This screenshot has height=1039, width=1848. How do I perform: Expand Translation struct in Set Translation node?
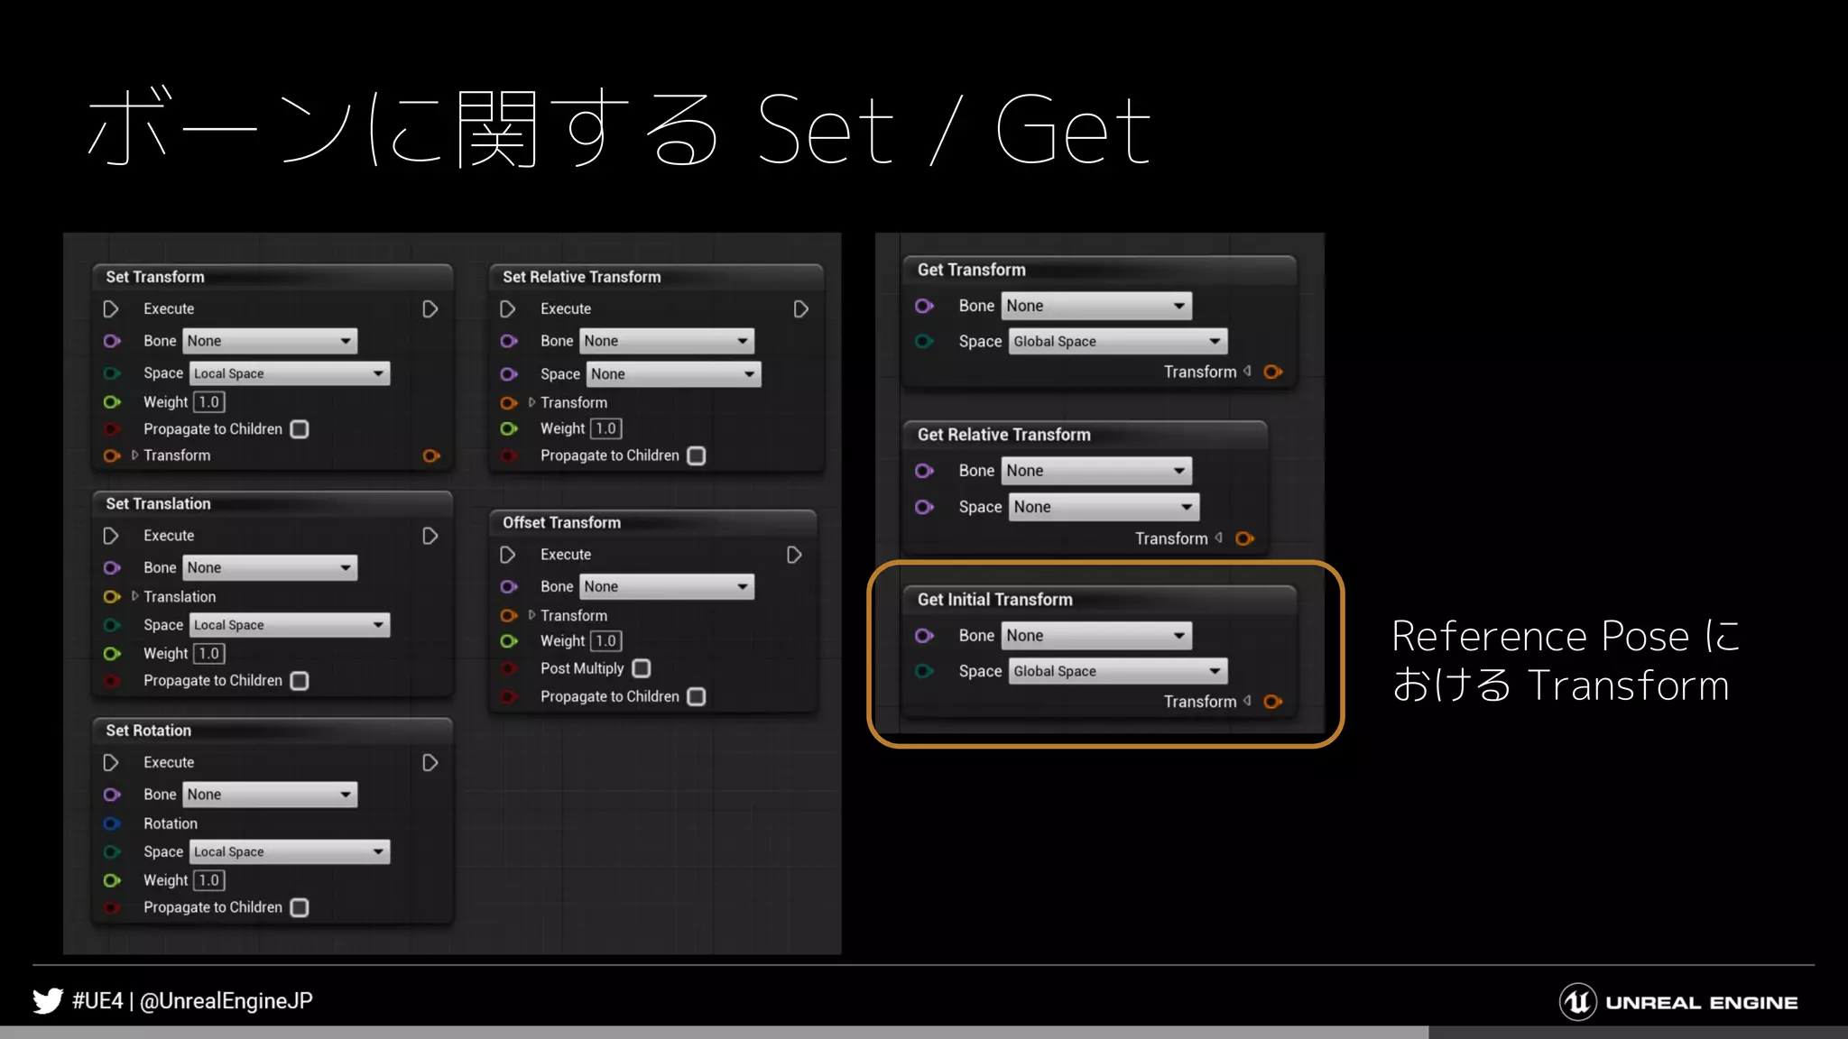click(134, 596)
